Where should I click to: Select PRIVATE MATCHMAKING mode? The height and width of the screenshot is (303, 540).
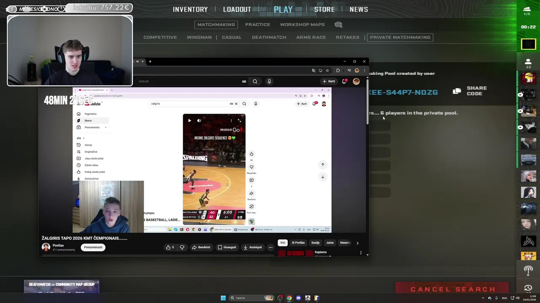tap(400, 37)
